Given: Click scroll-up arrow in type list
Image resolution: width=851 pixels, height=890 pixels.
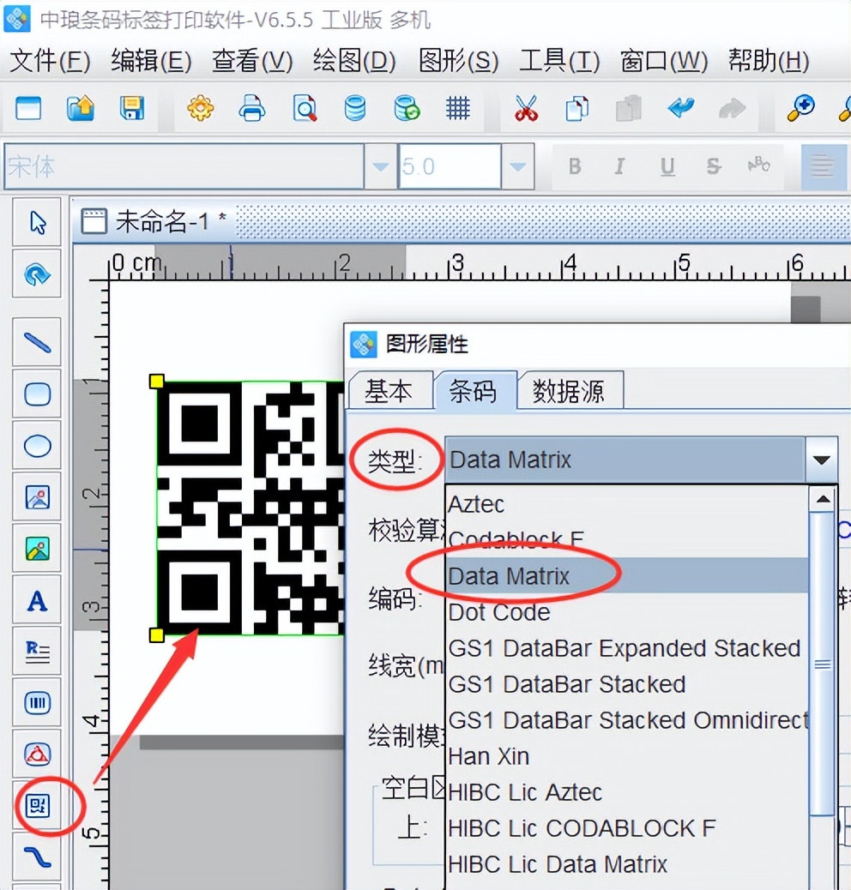Looking at the screenshot, I should pos(823,500).
